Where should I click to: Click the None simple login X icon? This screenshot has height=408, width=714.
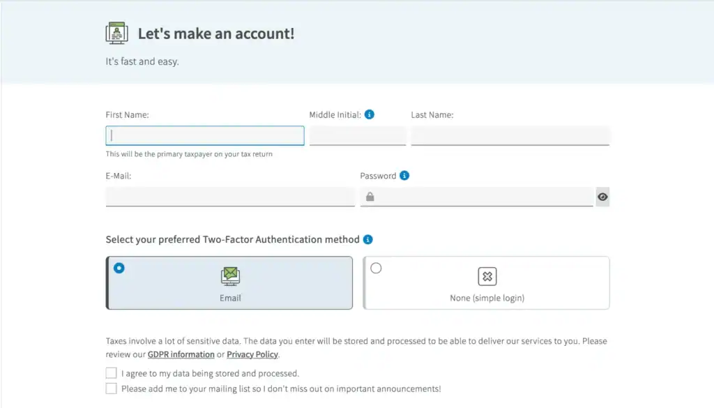click(487, 276)
